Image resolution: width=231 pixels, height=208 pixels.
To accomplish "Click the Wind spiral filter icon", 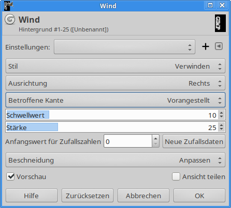I will [10, 19].
